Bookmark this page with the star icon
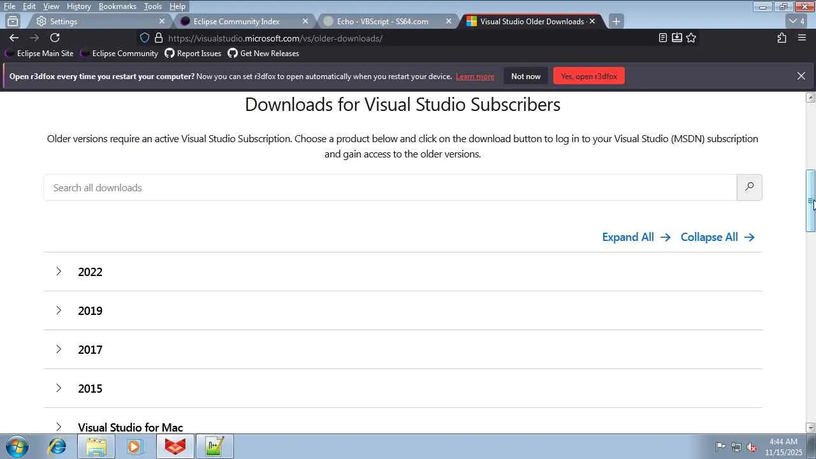816x459 pixels. (691, 38)
